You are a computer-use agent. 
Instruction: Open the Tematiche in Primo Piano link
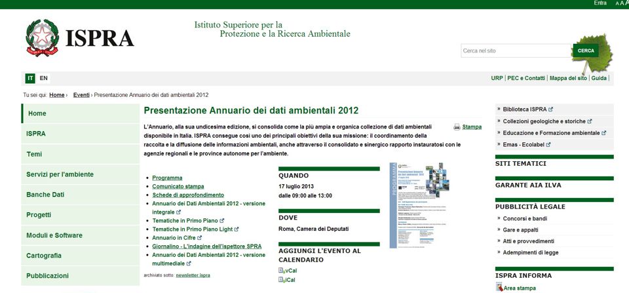point(185,221)
